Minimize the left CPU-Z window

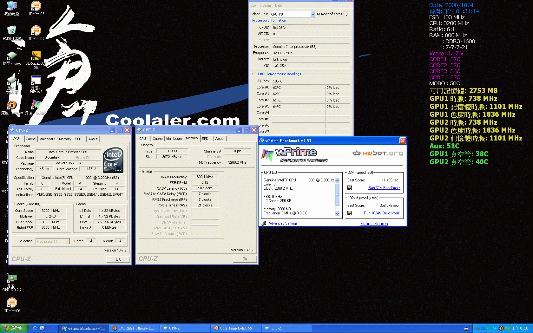(112, 130)
